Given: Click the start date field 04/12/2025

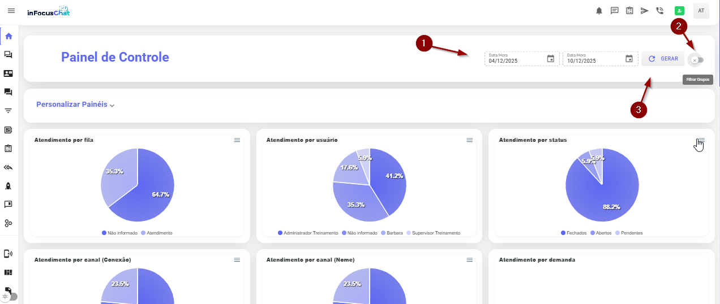Looking at the screenshot, I should pos(515,60).
